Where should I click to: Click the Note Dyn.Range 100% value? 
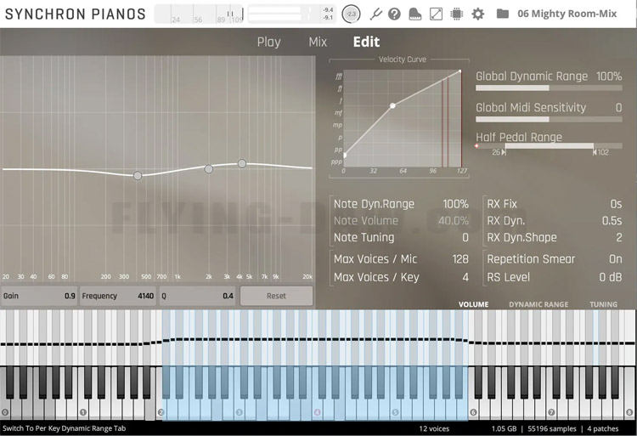coord(455,204)
